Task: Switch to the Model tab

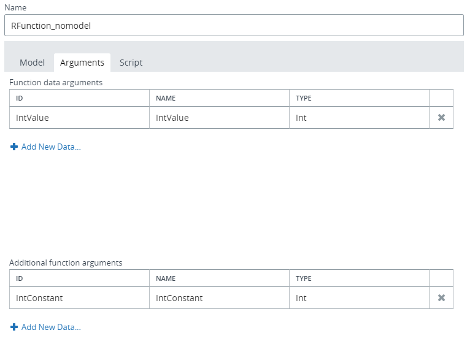Action: coord(32,63)
